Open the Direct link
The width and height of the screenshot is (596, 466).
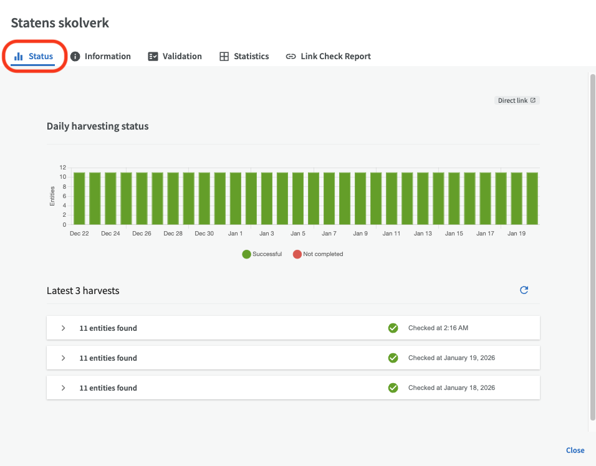[516, 100]
